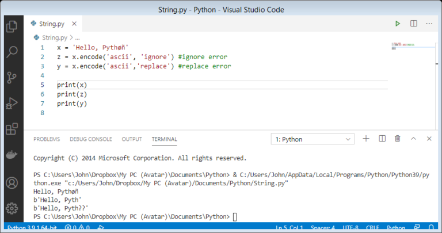Switch to the PROBLEMS tab
Viewport: 442px width, 233px height.
pos(47,139)
